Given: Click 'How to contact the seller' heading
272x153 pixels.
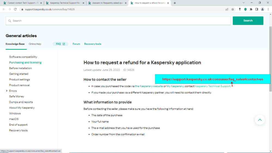Looking at the screenshot, I should click(105, 79).
